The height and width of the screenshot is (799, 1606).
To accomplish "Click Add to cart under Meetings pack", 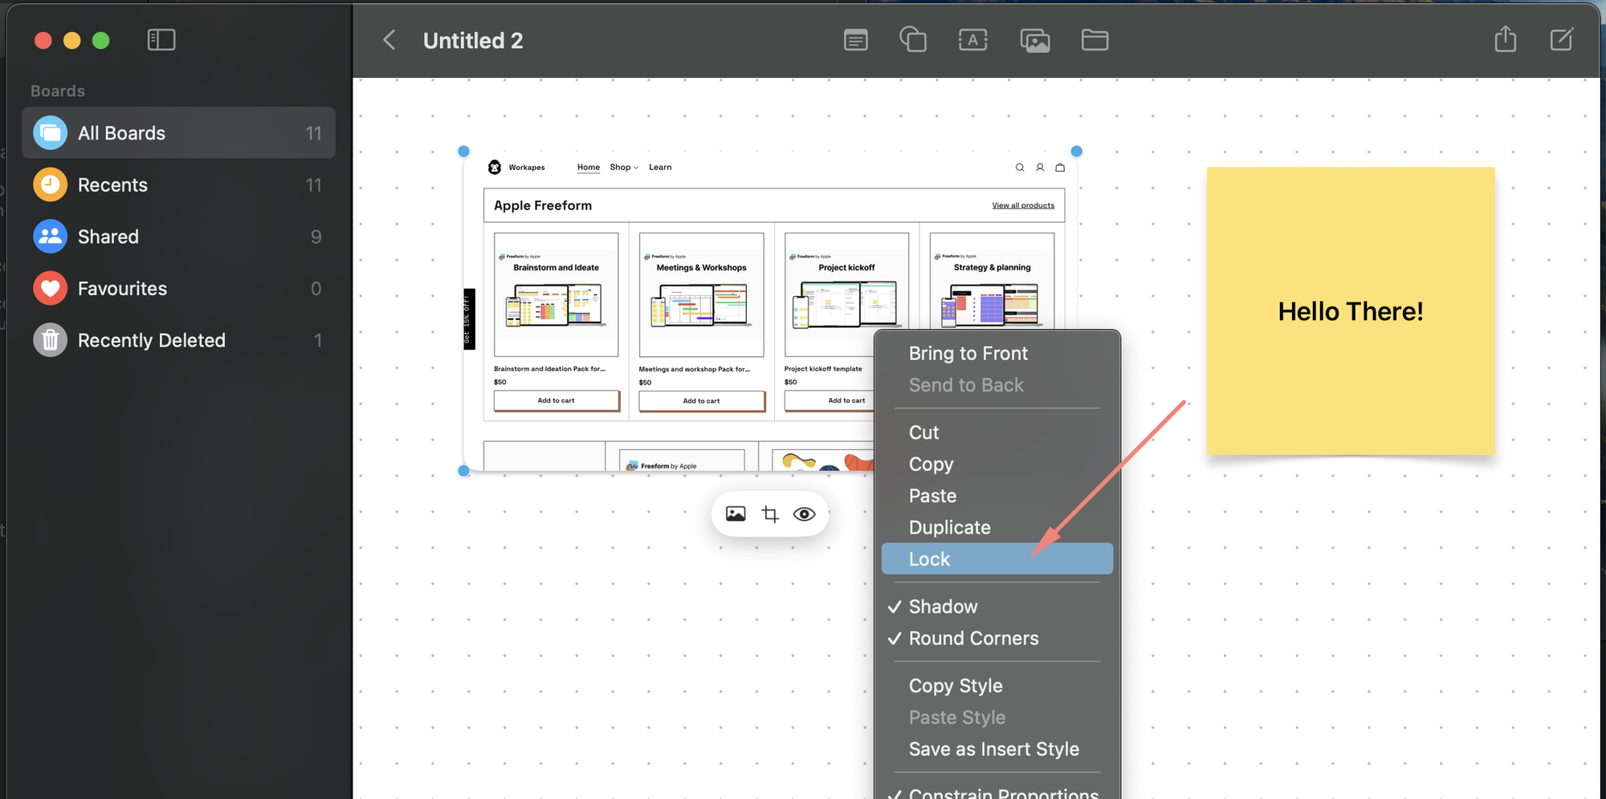I will (702, 400).
